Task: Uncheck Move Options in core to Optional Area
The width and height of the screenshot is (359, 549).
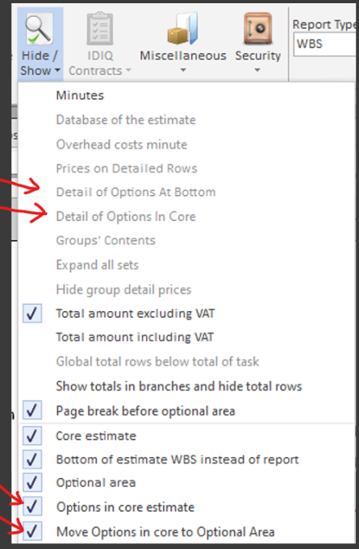Action: [32, 531]
